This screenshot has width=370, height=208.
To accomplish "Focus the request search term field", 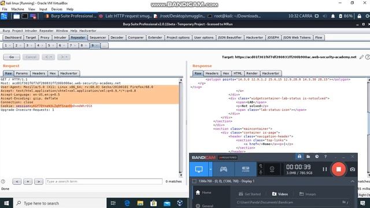I will point(104,181).
